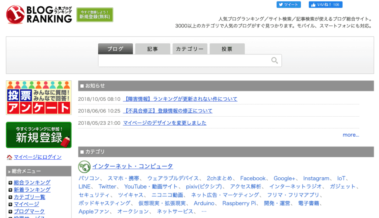This screenshot has width=379, height=218.
Task: Click the bullet icon beside ブログマーク
Action: pyautogui.click(x=10, y=212)
